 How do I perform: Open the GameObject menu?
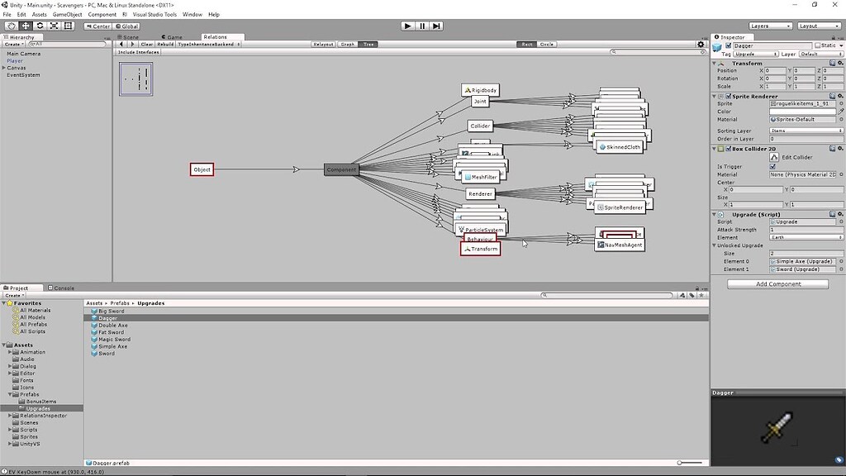pyautogui.click(x=69, y=14)
